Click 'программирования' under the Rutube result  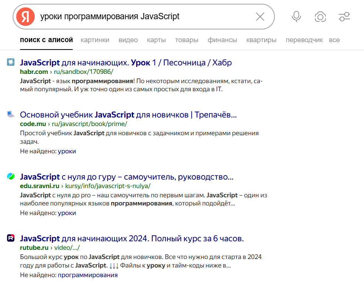click(88, 275)
